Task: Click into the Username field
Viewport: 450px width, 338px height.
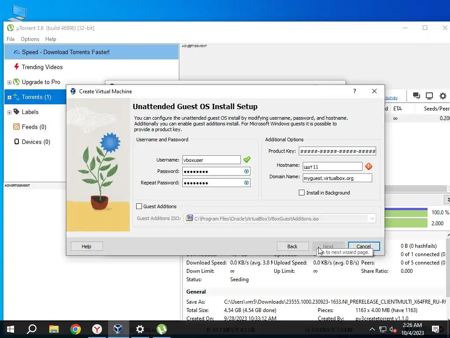Action: (211, 160)
